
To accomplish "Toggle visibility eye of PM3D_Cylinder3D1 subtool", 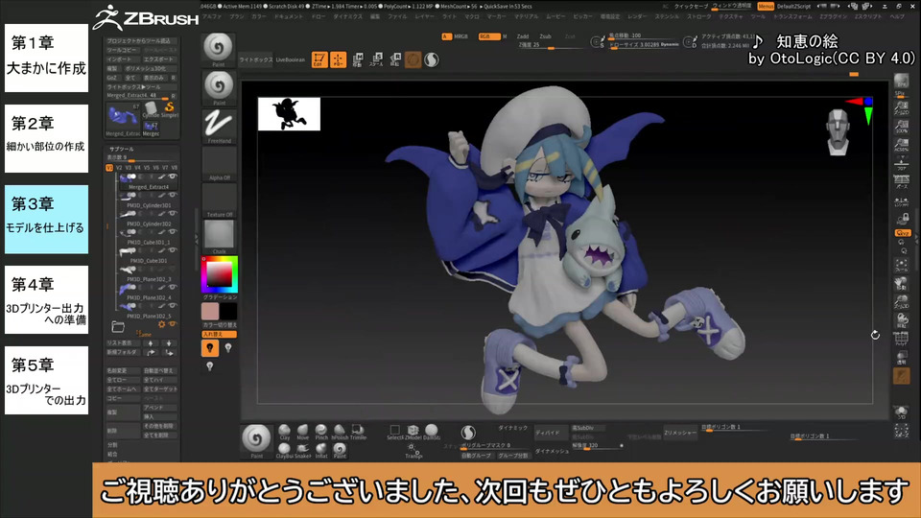I will [x=173, y=195].
